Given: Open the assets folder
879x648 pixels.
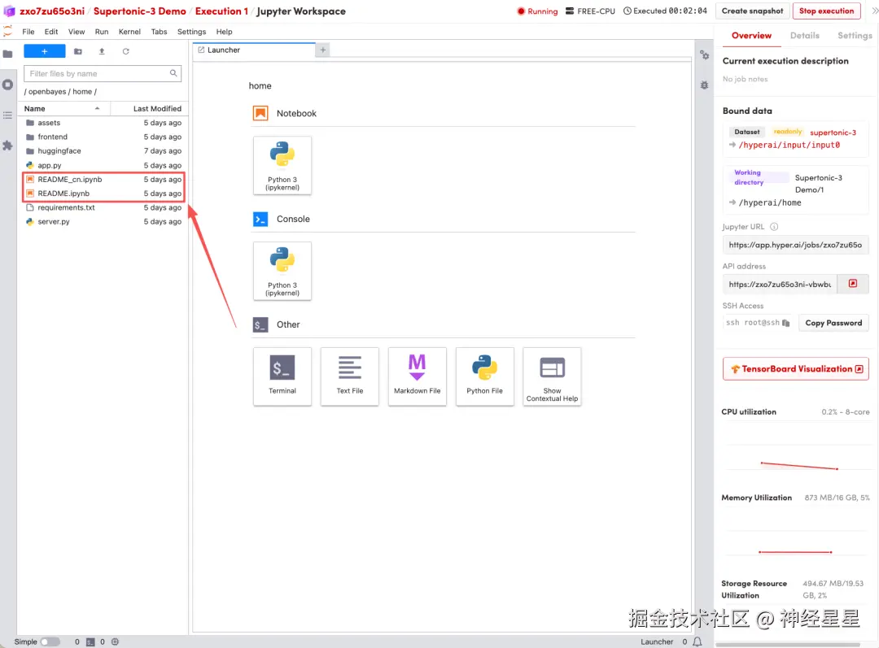Looking at the screenshot, I should pyautogui.click(x=103, y=123).
